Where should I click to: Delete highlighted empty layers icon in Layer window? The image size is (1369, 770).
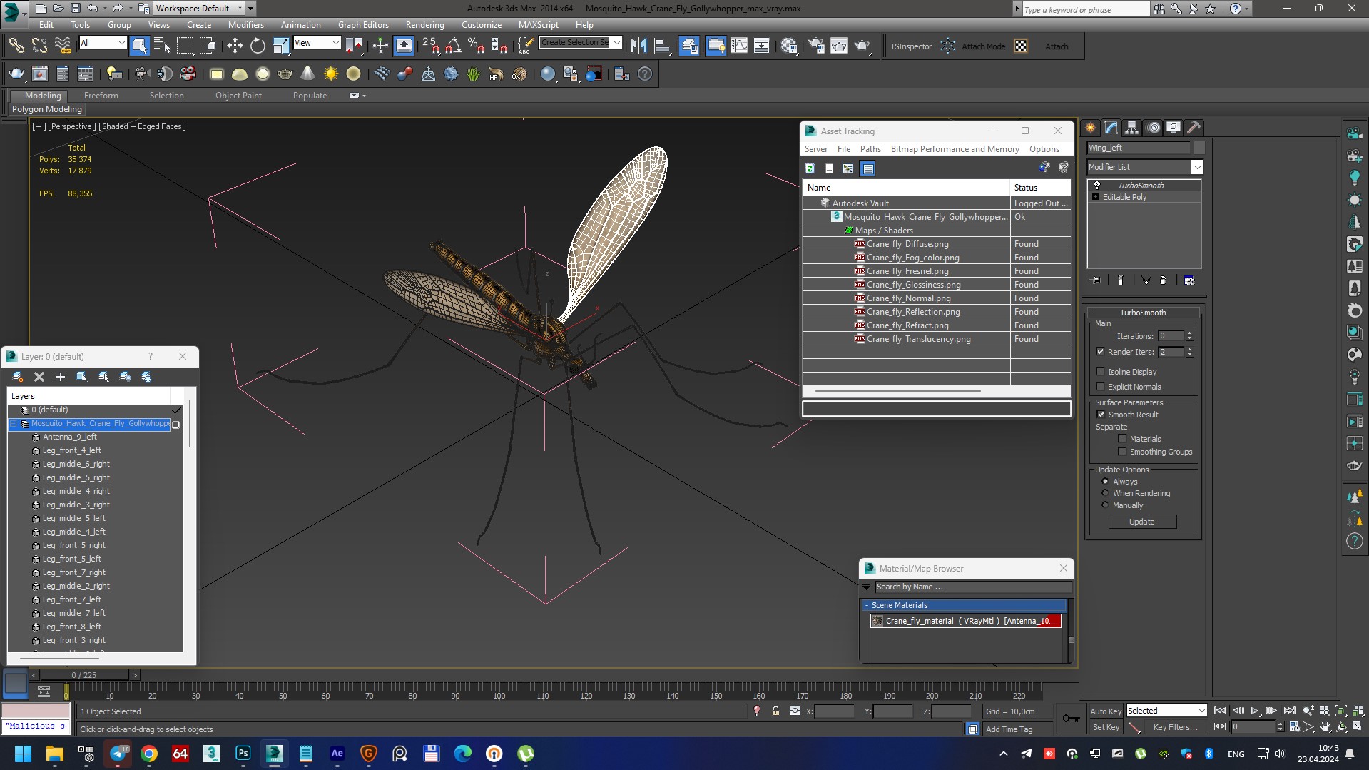(39, 377)
